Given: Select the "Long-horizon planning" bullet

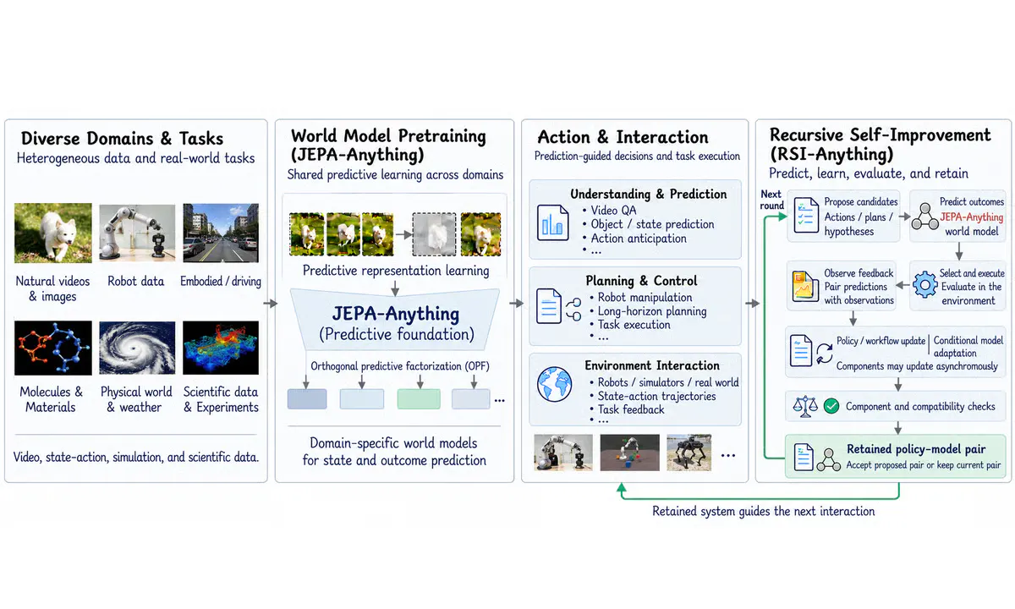Looking at the screenshot, I should tap(652, 311).
